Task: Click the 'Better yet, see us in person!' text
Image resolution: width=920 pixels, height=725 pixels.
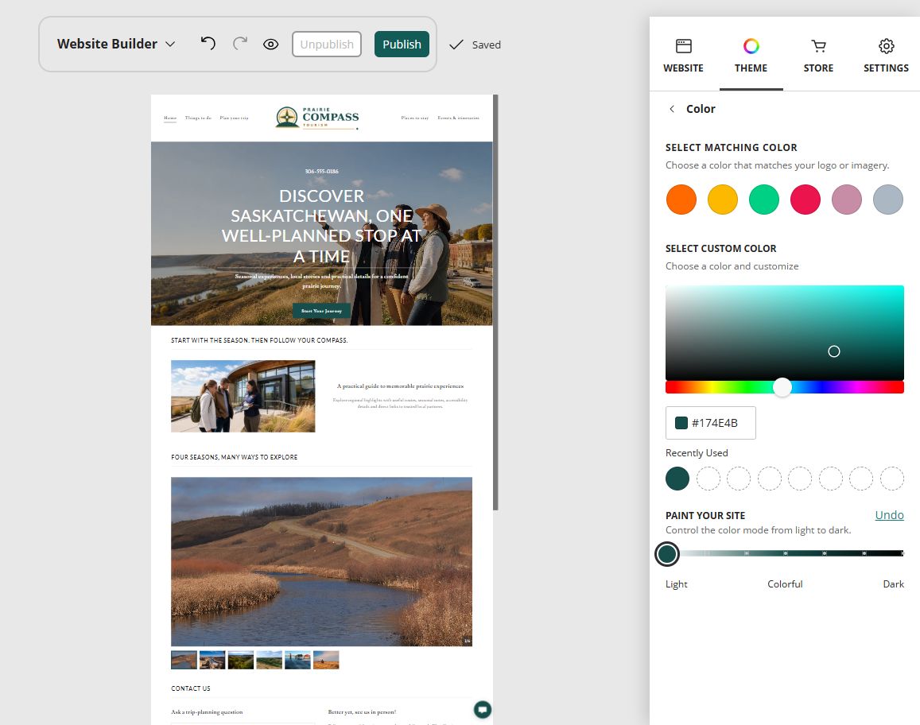Action: point(362,712)
